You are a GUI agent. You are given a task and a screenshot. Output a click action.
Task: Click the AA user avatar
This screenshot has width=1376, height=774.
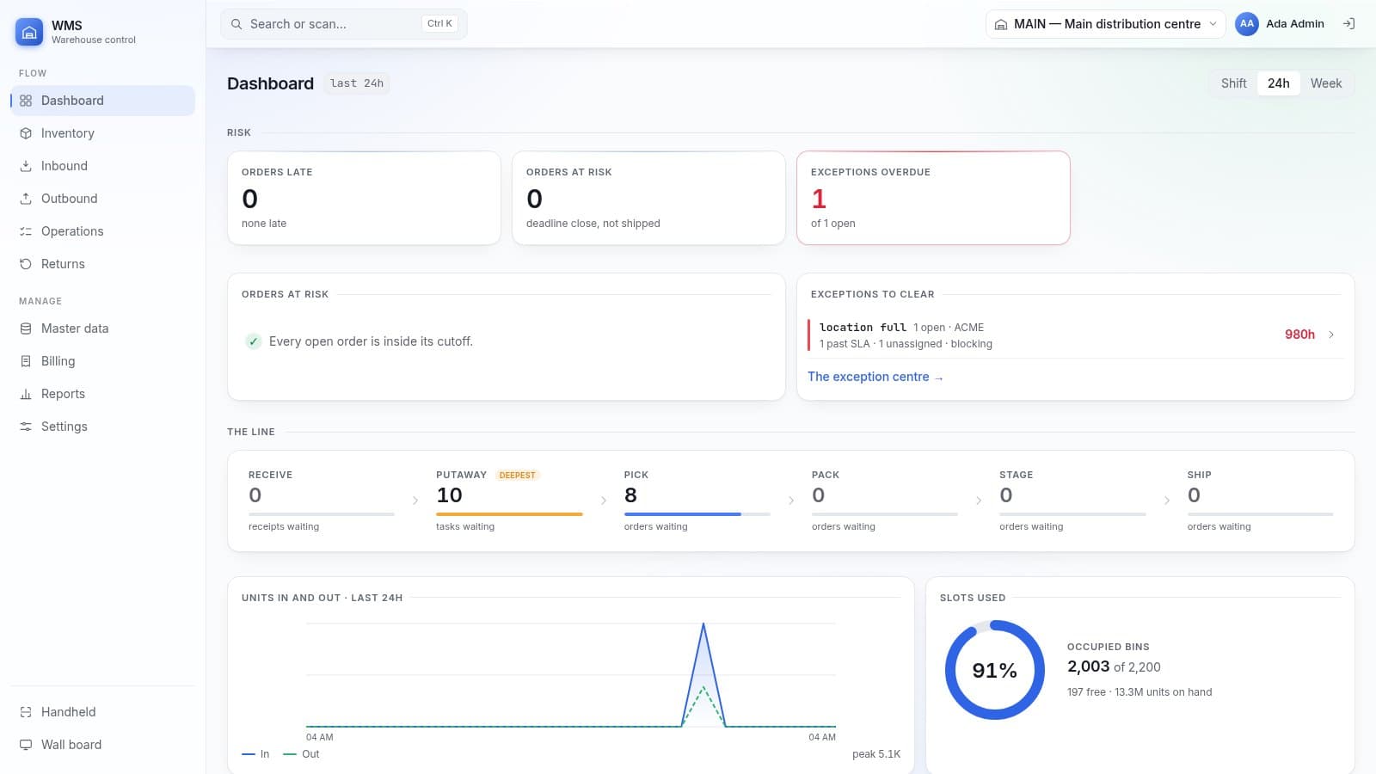coord(1247,24)
